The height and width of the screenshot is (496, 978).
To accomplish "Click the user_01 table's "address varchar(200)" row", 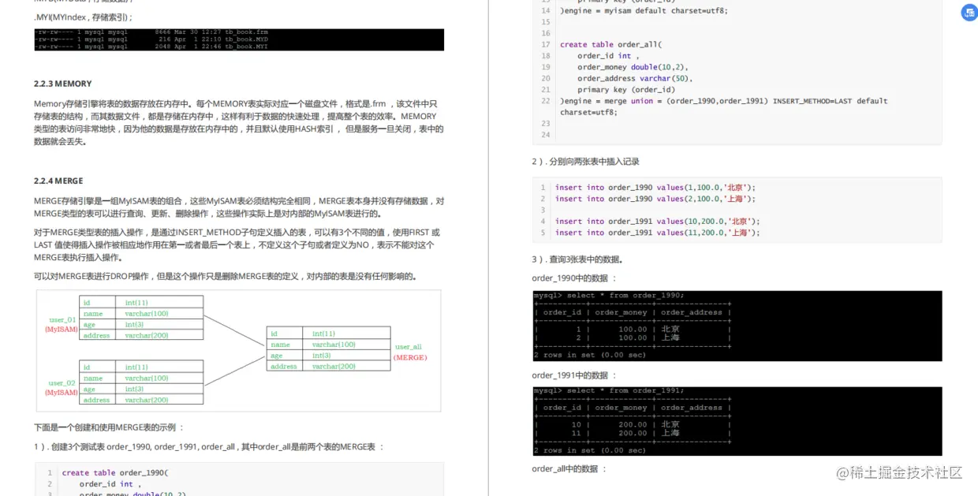I will click(141, 335).
